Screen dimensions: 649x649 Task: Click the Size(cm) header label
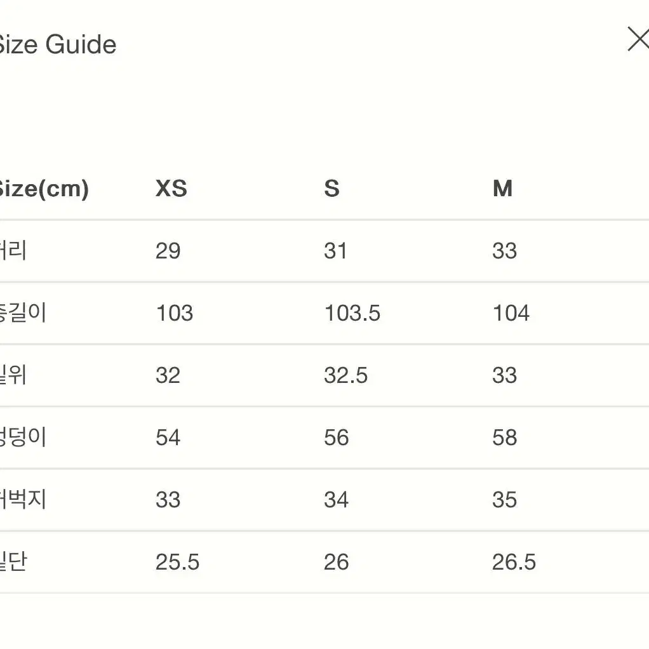pyautogui.click(x=44, y=189)
